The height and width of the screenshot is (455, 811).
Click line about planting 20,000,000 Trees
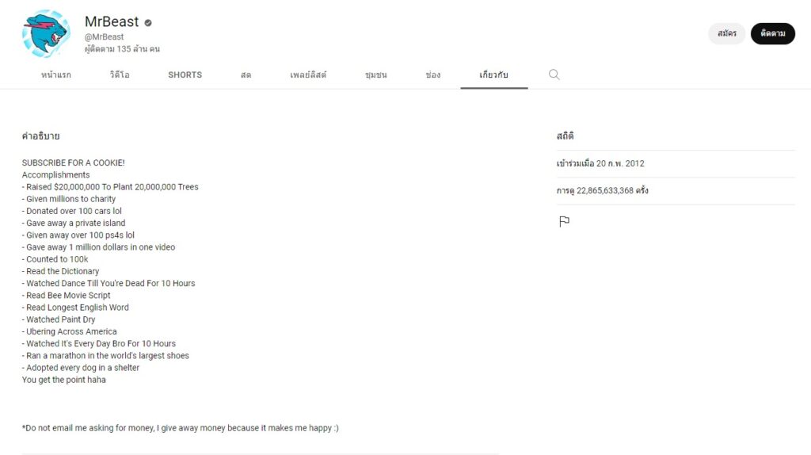click(x=110, y=187)
